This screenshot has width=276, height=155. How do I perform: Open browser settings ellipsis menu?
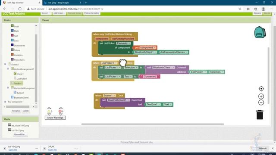coord(271,9)
